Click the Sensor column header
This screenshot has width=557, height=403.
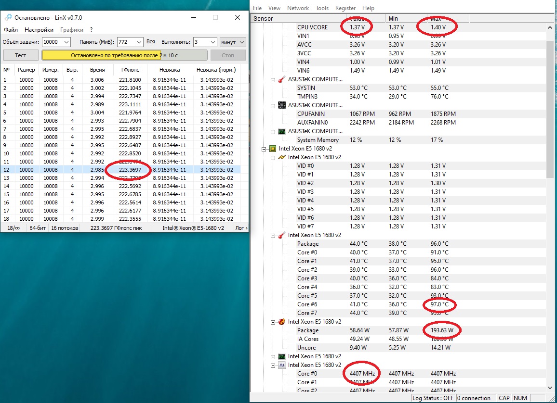coord(299,18)
